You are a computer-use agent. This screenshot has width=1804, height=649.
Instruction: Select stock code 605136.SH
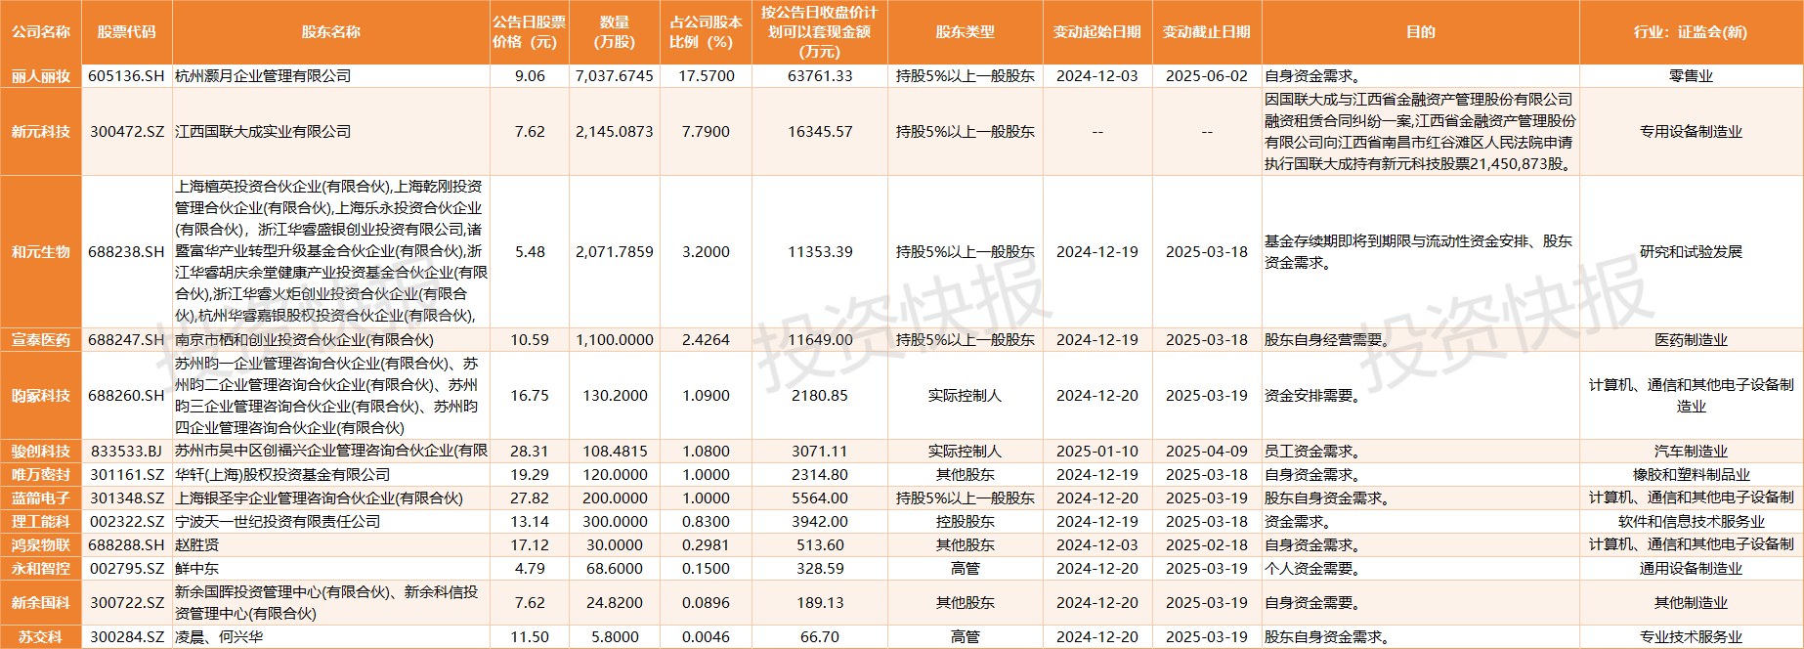(126, 76)
